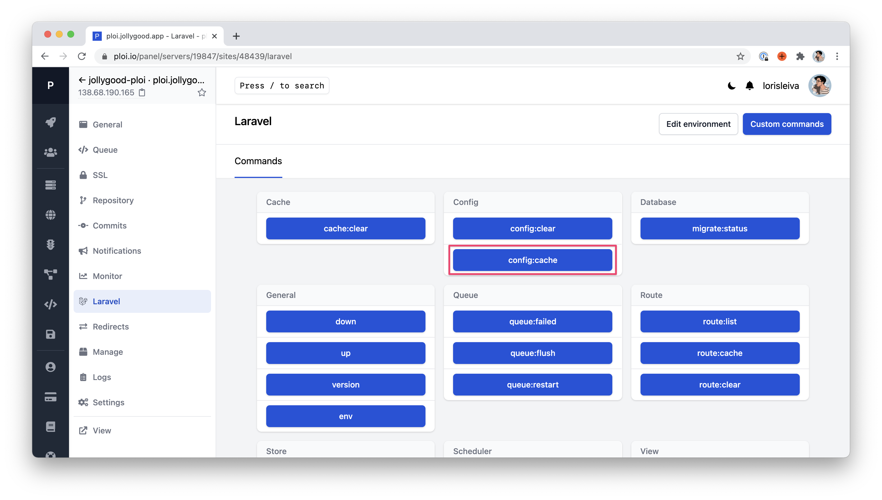Go back using arrow next to jollygood-ploi
This screenshot has width=882, height=500.
[82, 80]
